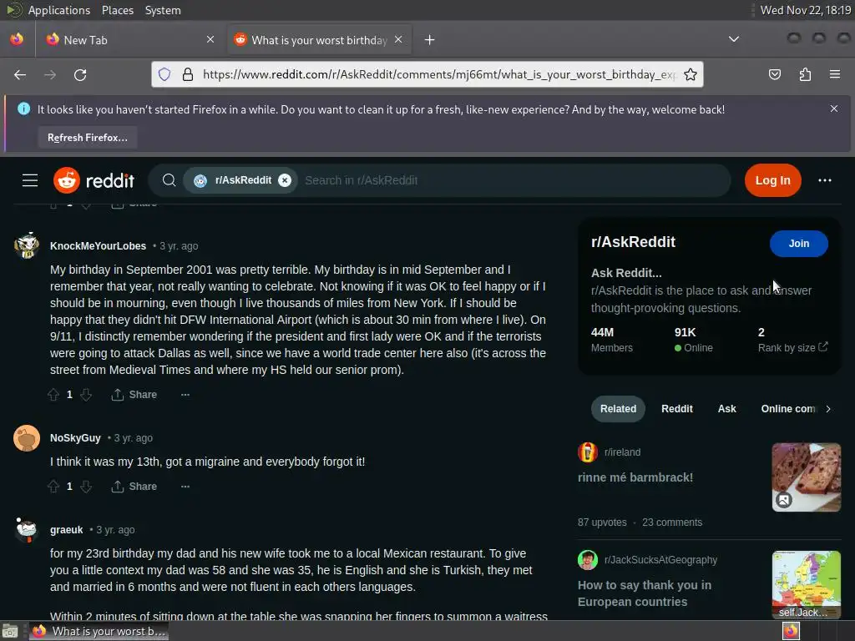Viewport: 855px width, 641px height.
Task: Click the Reddit logo home link
Action: pos(94,180)
